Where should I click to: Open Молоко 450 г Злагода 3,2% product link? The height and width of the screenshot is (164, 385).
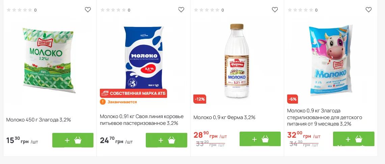tap(38, 119)
